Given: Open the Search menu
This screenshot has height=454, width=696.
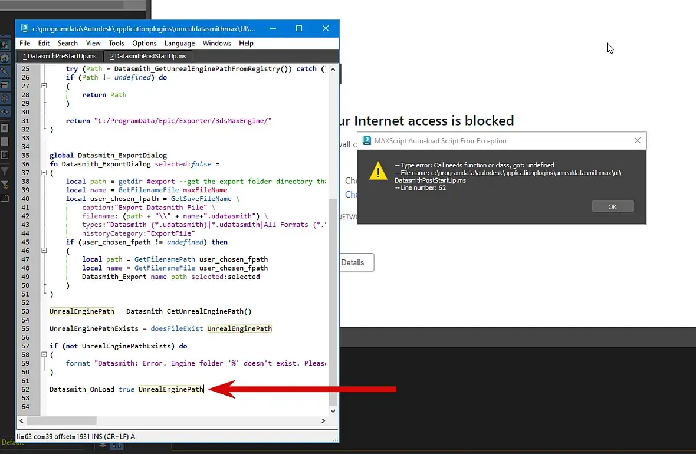Looking at the screenshot, I should coord(67,43).
